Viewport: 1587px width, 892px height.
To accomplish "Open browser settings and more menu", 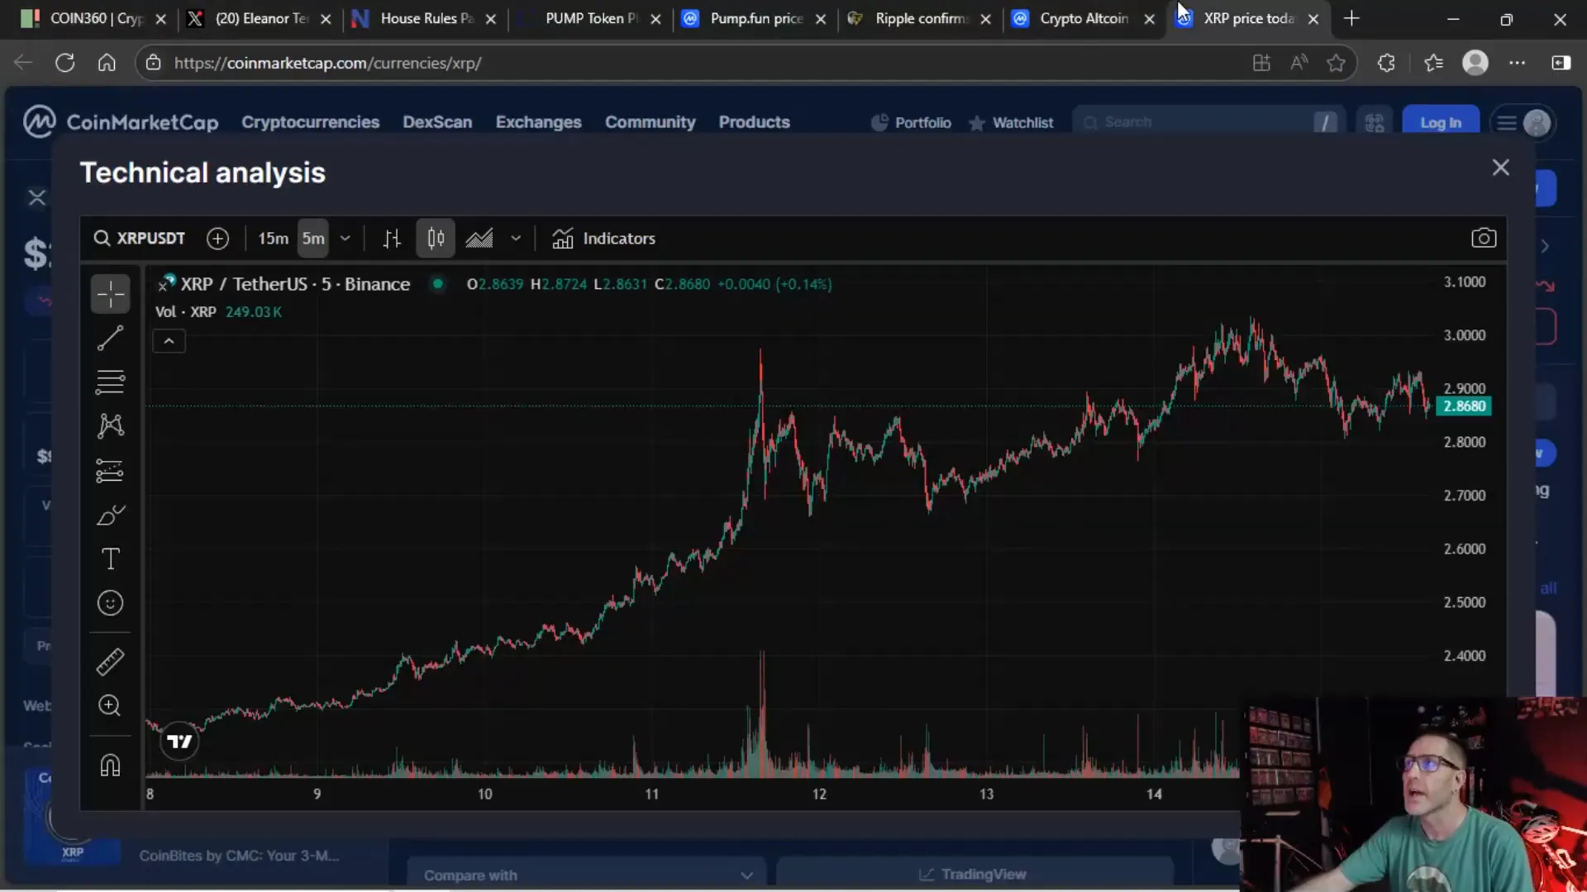I will pos(1518,63).
